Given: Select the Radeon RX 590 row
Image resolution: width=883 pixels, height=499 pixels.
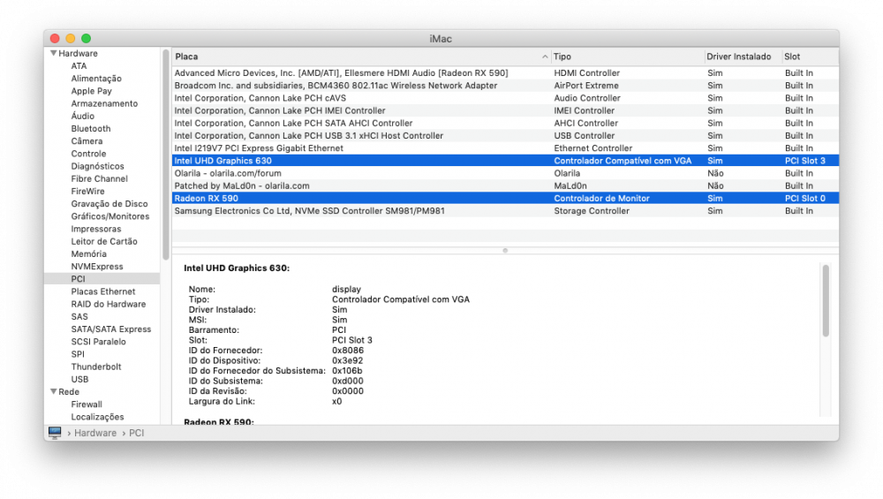Looking at the screenshot, I should [505, 198].
